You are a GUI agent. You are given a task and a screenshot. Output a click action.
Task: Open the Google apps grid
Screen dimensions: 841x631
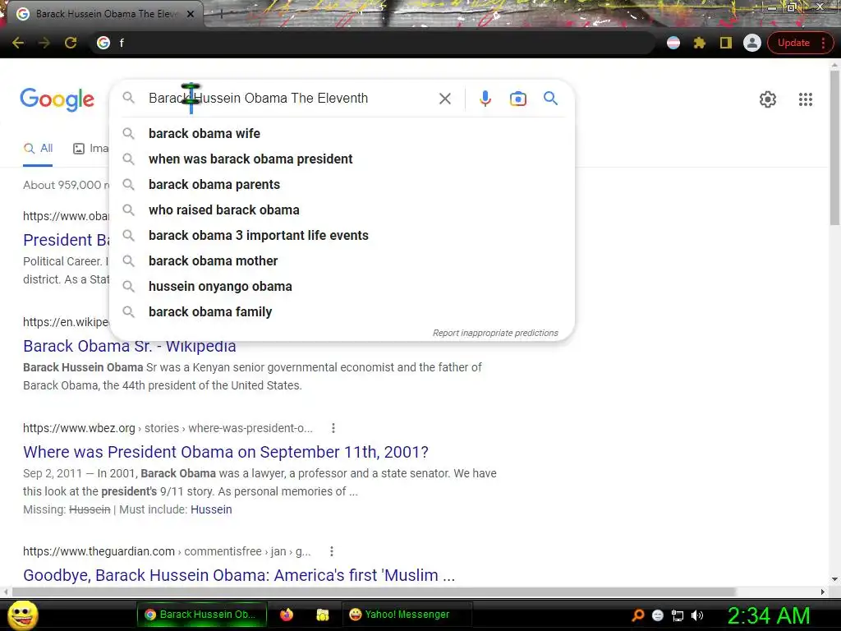(x=806, y=99)
